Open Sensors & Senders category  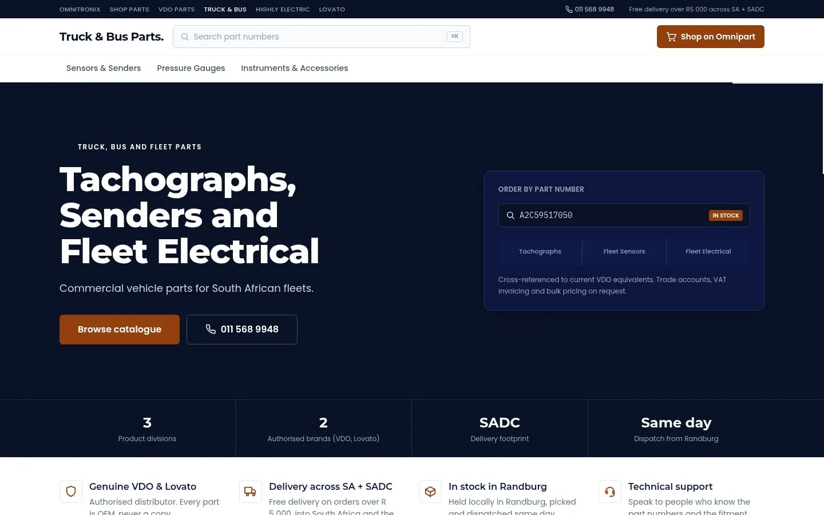tap(104, 68)
